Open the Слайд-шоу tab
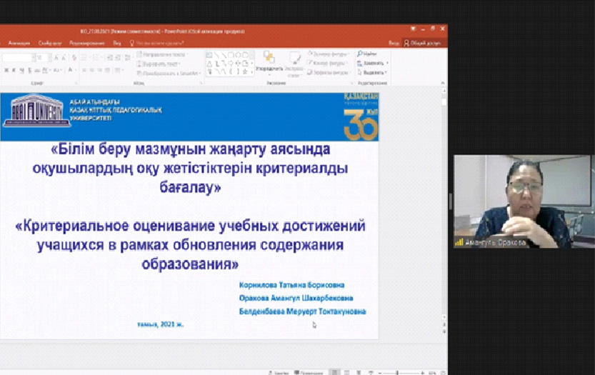The image size is (595, 375). point(50,43)
